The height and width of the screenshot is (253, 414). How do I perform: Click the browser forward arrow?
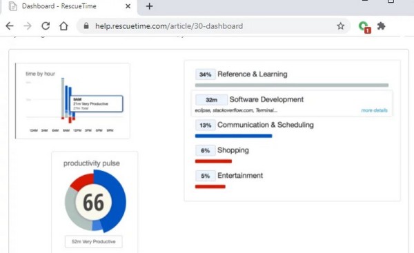coord(28,26)
